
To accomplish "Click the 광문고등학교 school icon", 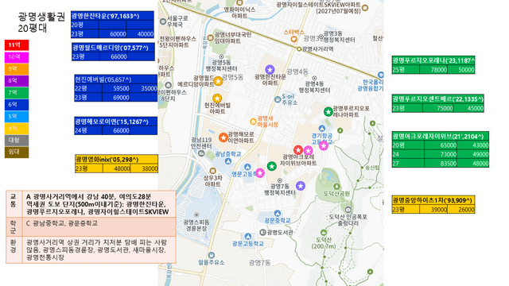I will pyautogui.click(x=248, y=236).
